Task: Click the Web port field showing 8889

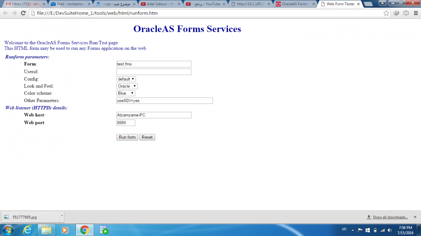Action: click(x=126, y=123)
